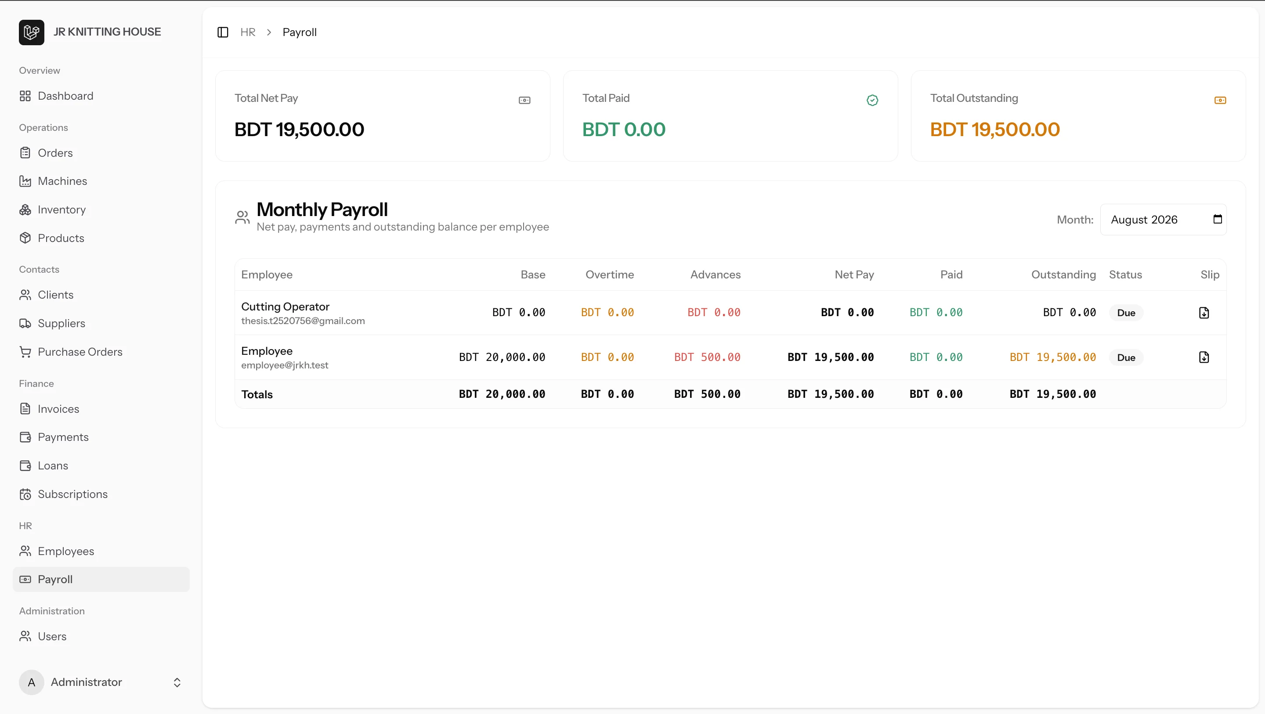Open the Employees page under HR
The image size is (1265, 714).
101,551
